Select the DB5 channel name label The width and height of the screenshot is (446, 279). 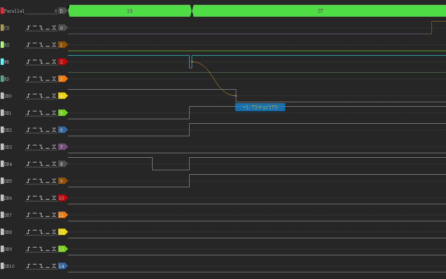click(8, 181)
